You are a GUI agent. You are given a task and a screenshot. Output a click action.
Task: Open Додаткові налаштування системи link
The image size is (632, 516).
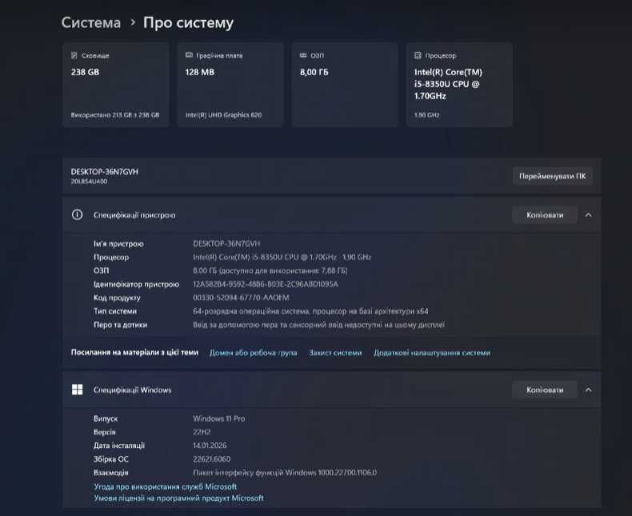click(432, 353)
